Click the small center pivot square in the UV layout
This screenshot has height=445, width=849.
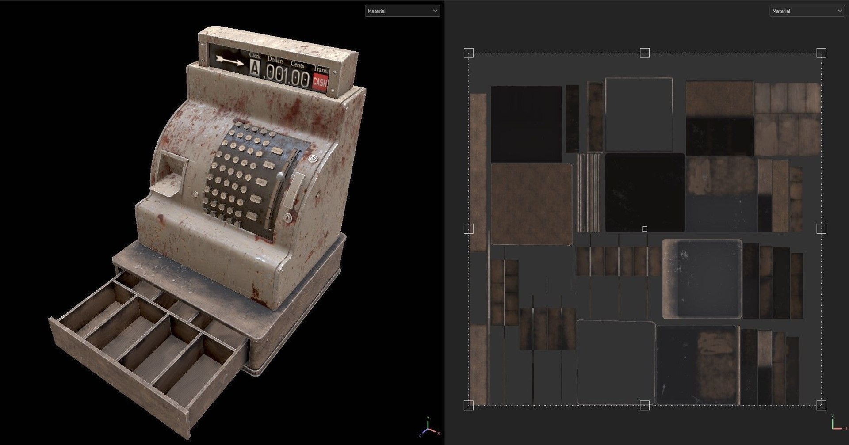pyautogui.click(x=645, y=229)
